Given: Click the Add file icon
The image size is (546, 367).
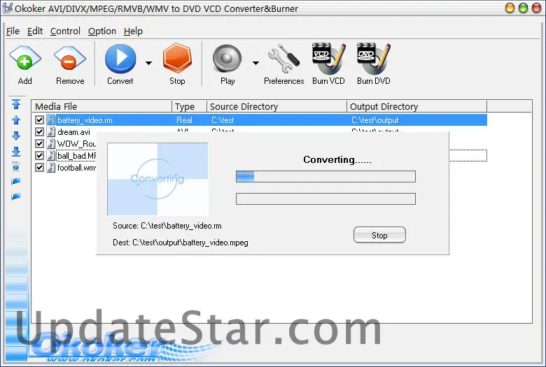Looking at the screenshot, I should [24, 59].
